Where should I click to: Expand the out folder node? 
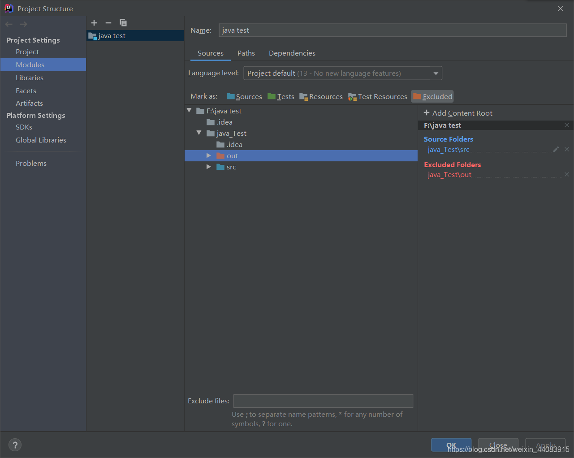tap(208, 156)
